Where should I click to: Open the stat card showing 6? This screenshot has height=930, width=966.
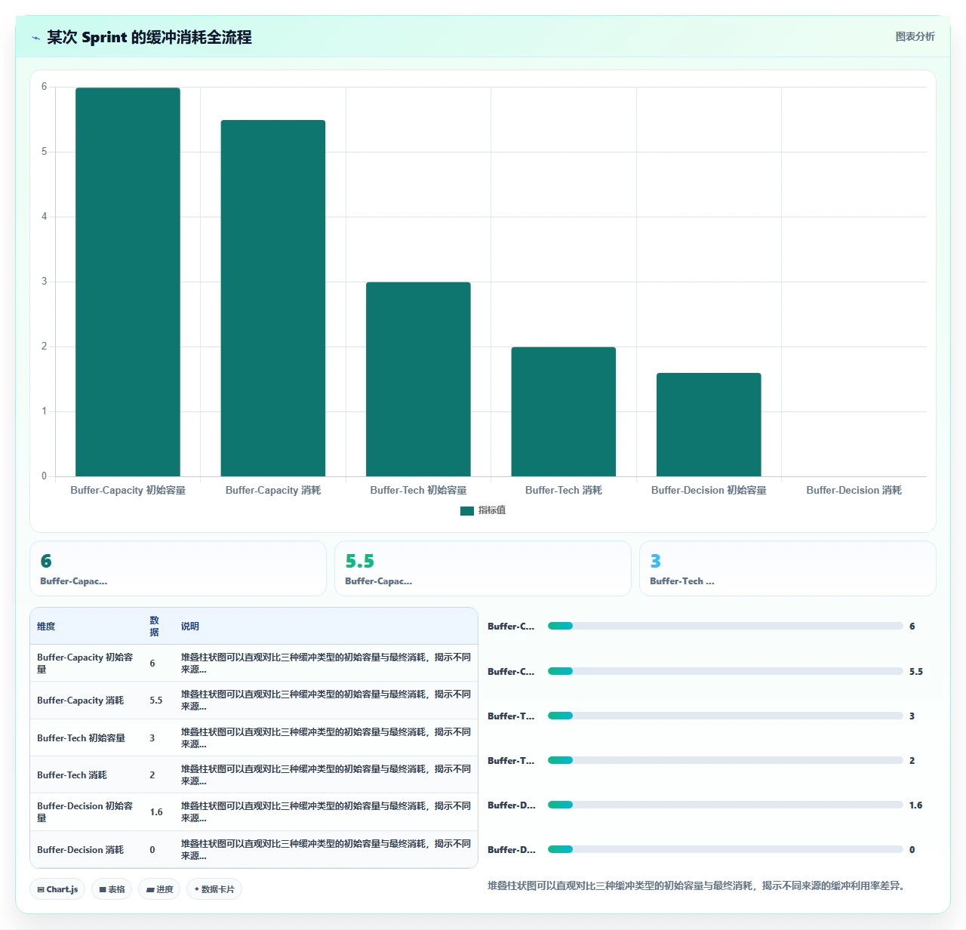click(178, 568)
